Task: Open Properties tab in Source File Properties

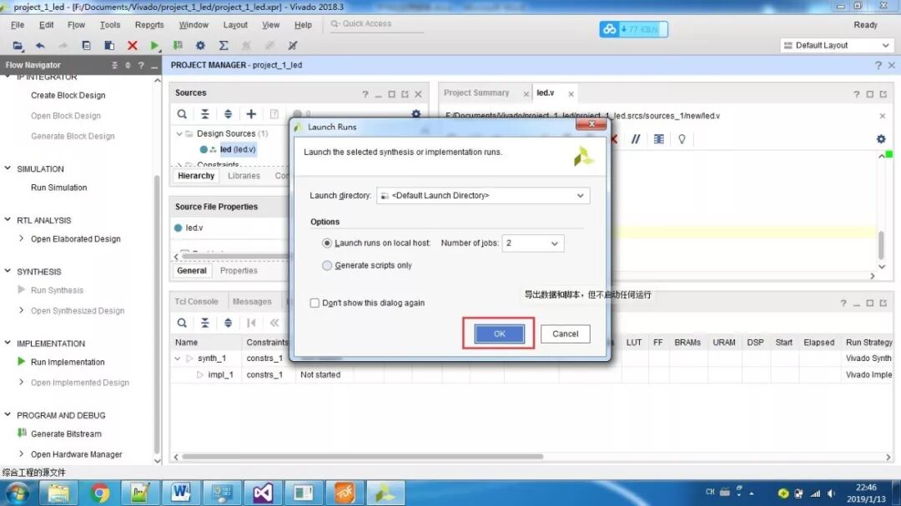Action: tap(239, 271)
